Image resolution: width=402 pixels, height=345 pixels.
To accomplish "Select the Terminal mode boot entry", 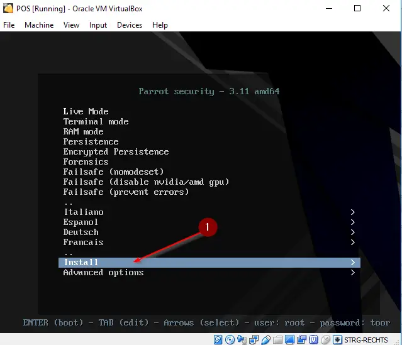I will pos(96,121).
